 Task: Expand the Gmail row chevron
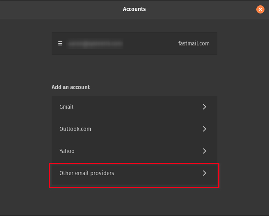click(204, 107)
